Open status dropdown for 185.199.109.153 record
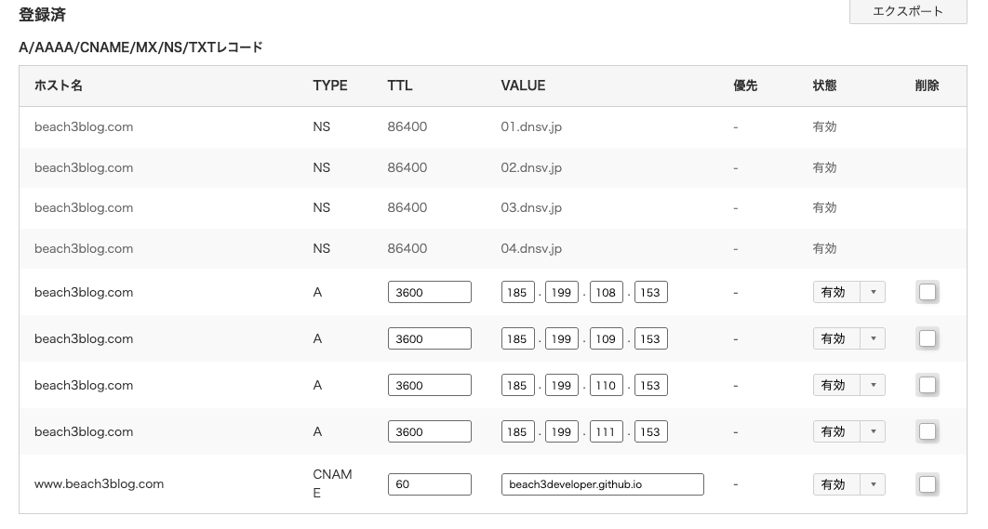The width and height of the screenshot is (988, 529). tap(848, 338)
